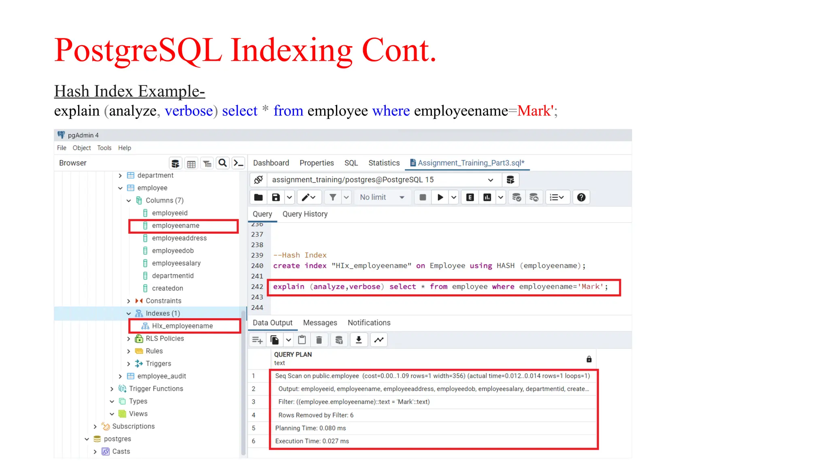Click the Explain Analyze chart icon
The width and height of the screenshot is (829, 466).
(x=487, y=197)
